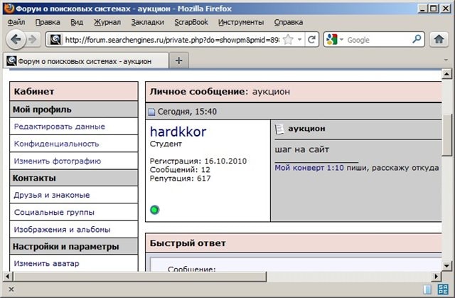The width and height of the screenshot is (455, 298).
Task: Bookmark page with the star icon
Action: pyautogui.click(x=288, y=39)
